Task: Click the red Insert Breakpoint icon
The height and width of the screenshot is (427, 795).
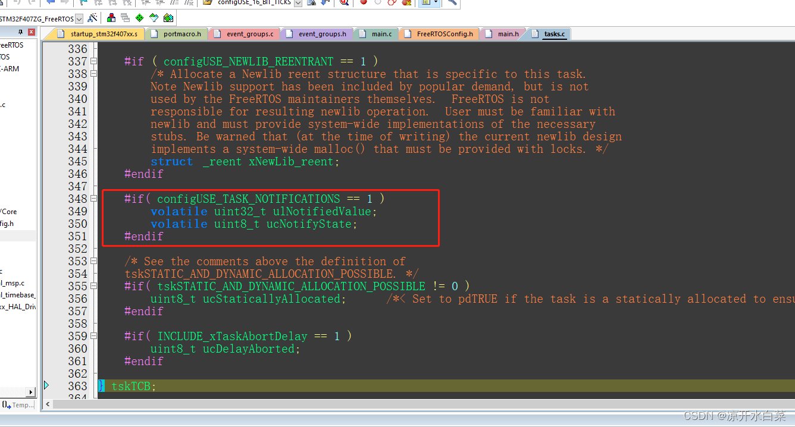Action: coord(364,2)
